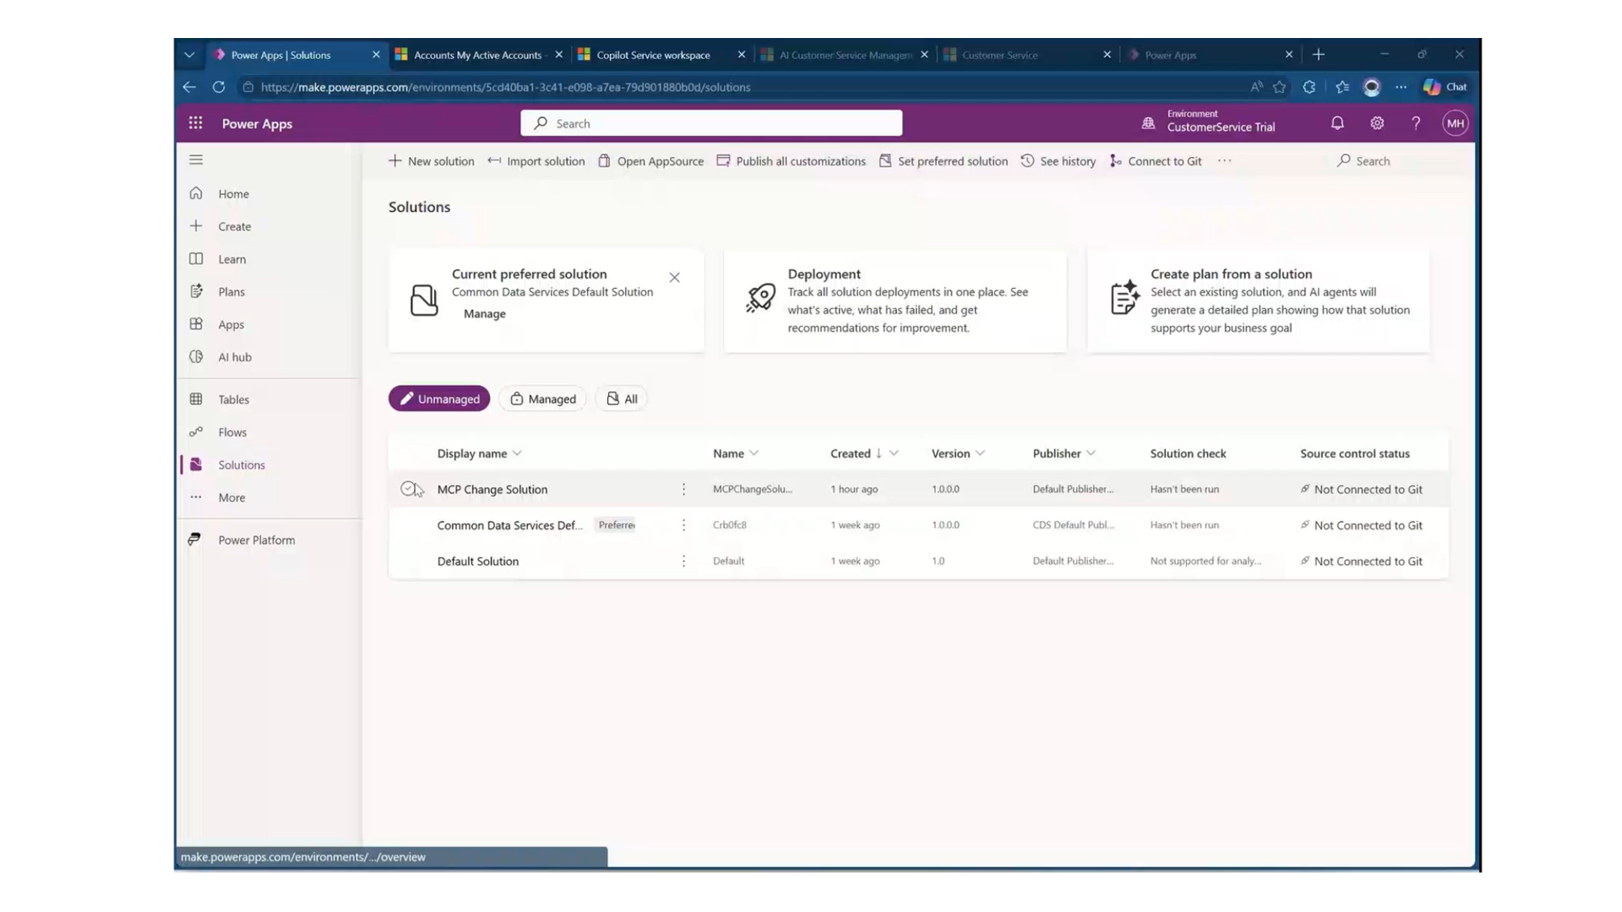Open Create in the left navigation
The height and width of the screenshot is (912, 1622).
pos(234,226)
